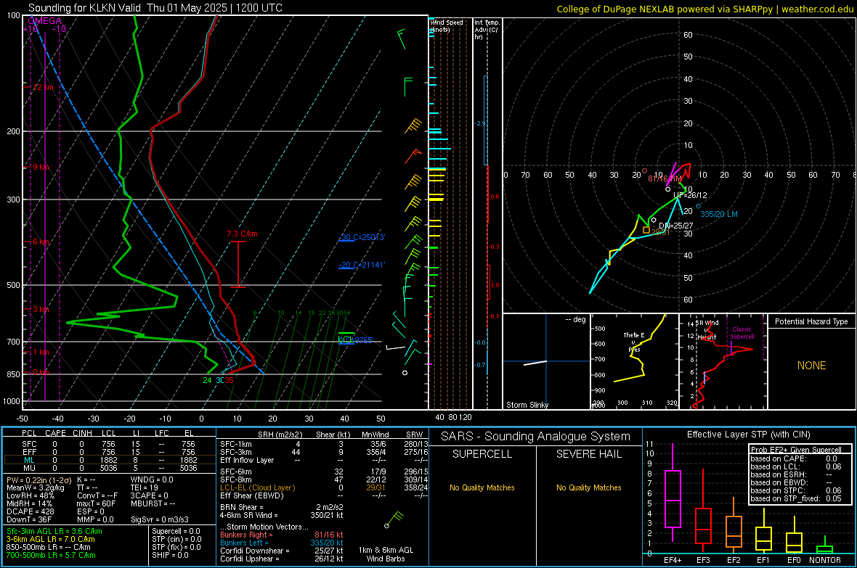Click the Sfc-3km AGL LR value
This screenshot has height=568, width=857.
tap(54, 531)
